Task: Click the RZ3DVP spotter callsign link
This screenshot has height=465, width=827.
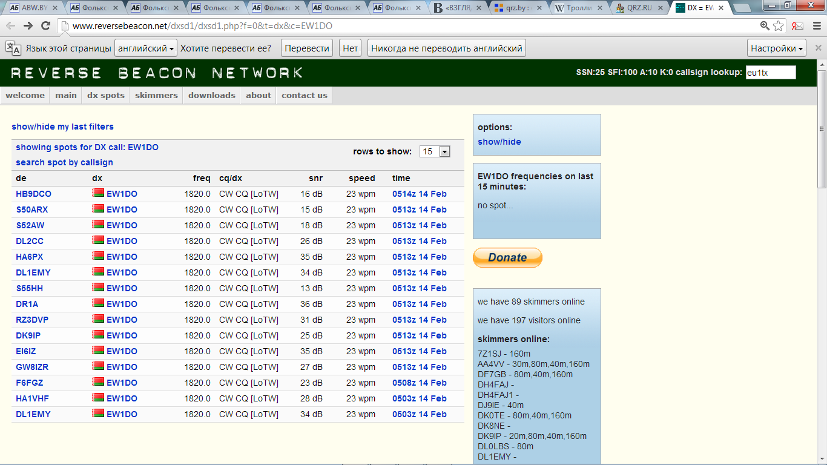Action: point(31,320)
